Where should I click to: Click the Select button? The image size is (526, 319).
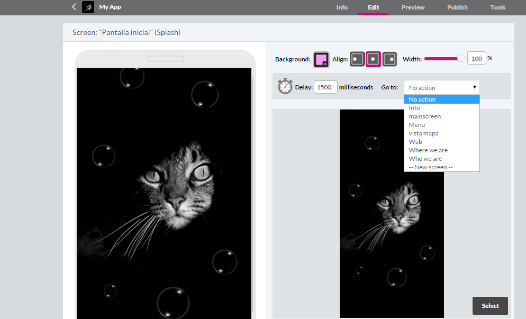490,306
